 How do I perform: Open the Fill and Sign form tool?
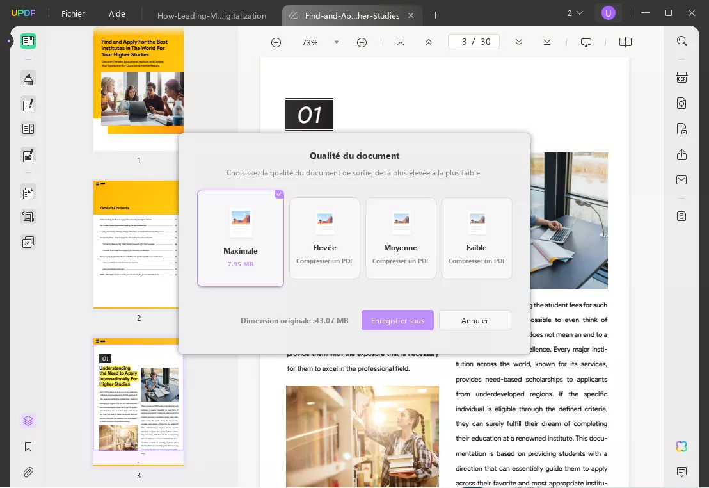pos(28,155)
